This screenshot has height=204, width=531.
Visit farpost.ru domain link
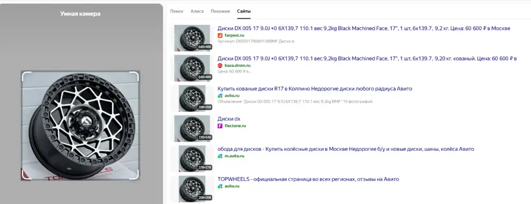tap(234, 35)
